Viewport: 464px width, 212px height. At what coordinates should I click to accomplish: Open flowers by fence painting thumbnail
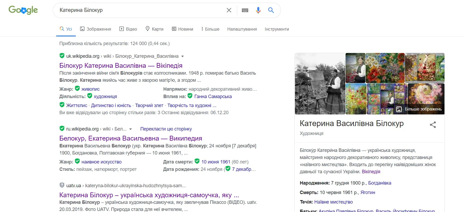point(356,99)
